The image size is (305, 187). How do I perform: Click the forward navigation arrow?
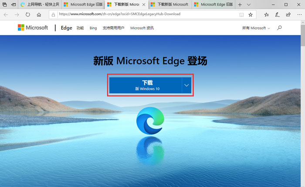17,14
